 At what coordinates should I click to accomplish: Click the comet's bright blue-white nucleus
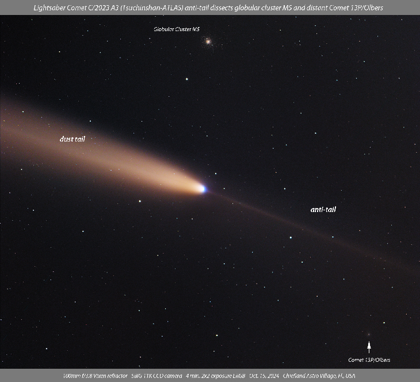point(202,188)
